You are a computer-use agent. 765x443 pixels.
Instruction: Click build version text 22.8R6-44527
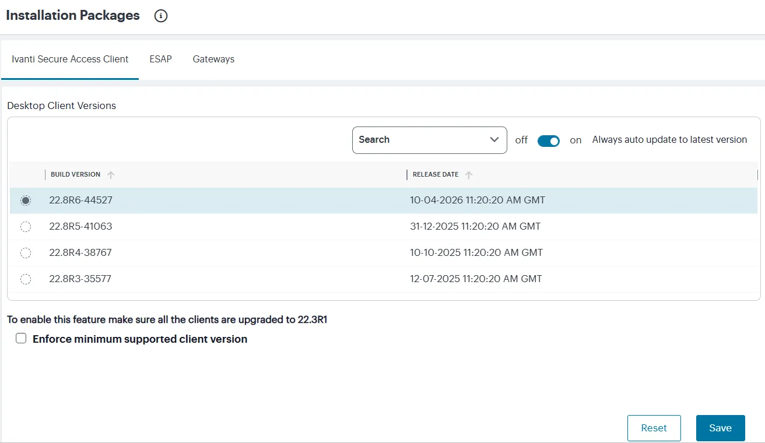[80, 200]
